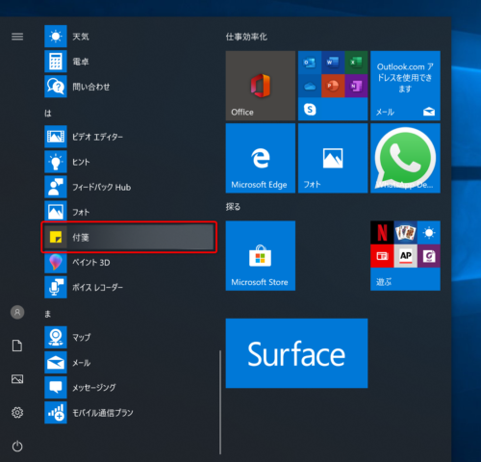Open the Weather (天気) app icon
Screen dimensions: 481x462
56,37
